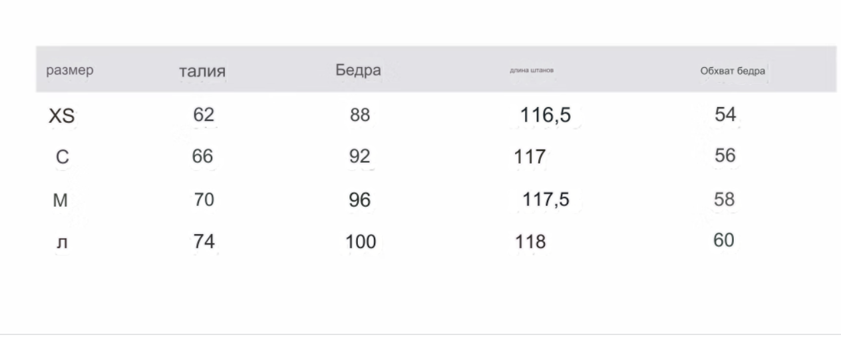Click the Л size row label
The image size is (841, 343).
tap(61, 243)
